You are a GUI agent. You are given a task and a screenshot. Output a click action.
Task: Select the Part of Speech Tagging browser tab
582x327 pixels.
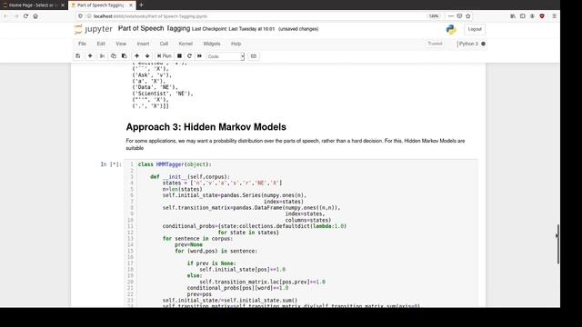coord(100,5)
